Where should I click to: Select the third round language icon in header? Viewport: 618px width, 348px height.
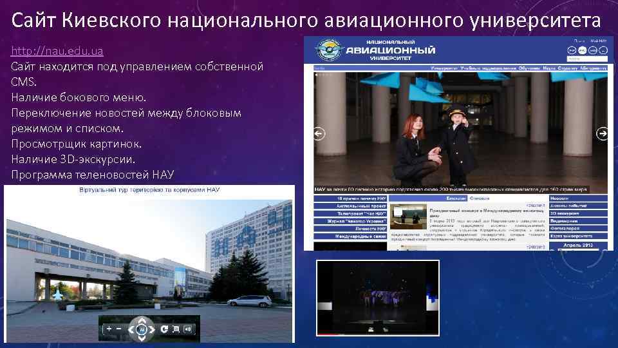[593, 50]
